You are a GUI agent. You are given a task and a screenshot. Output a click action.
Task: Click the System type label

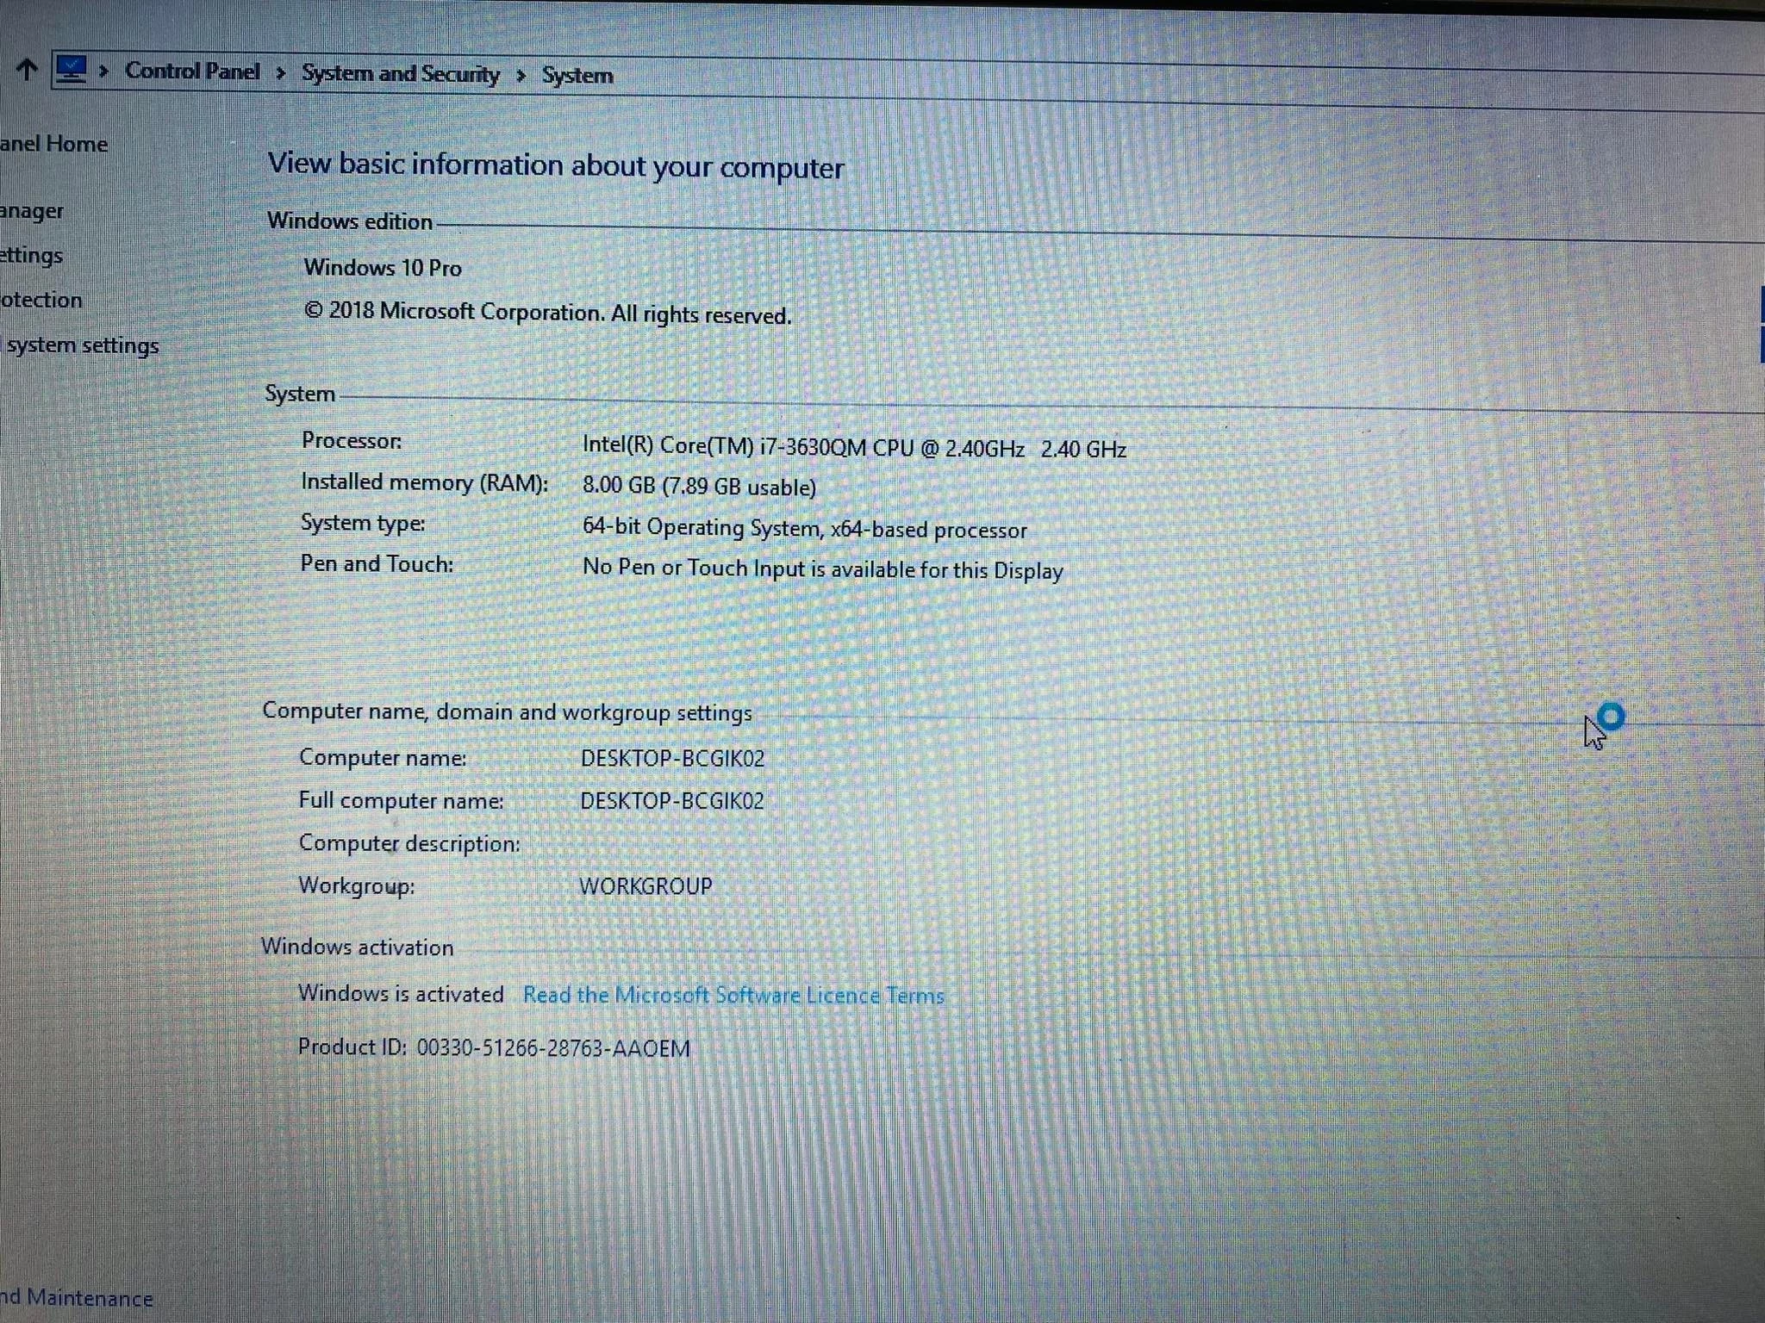tap(363, 523)
